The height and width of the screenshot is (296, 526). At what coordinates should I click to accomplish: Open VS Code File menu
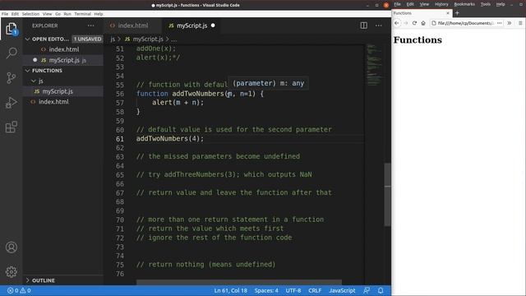5,14
